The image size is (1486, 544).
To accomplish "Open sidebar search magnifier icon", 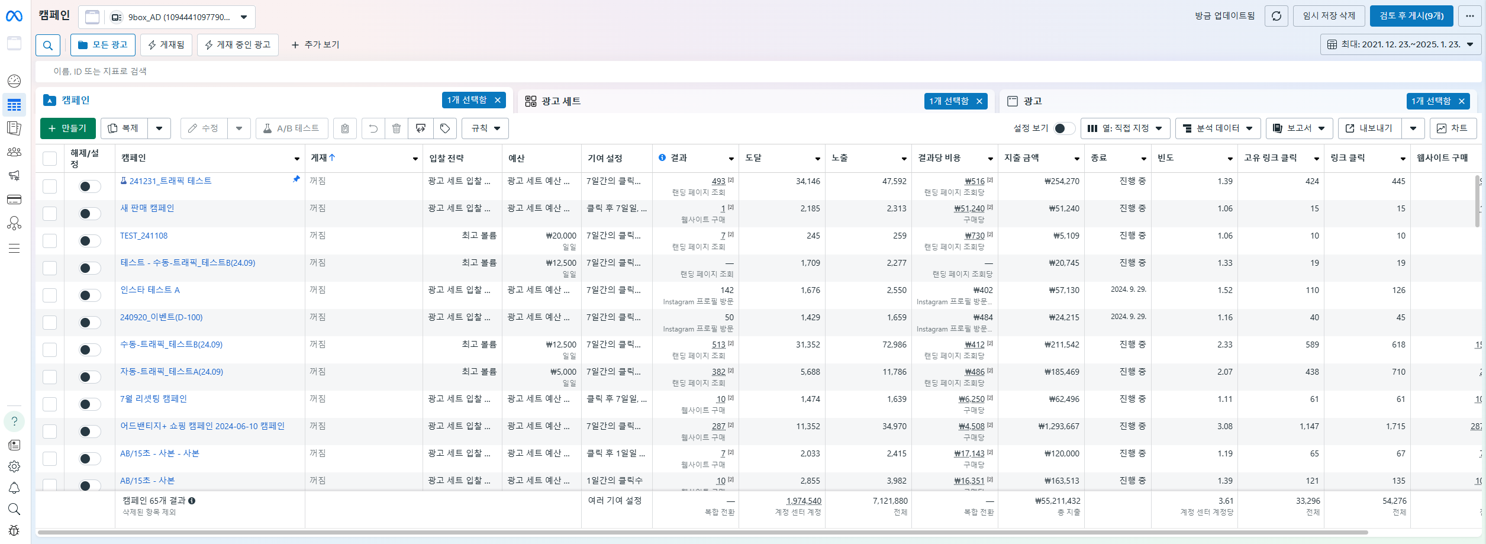I will click(x=14, y=509).
